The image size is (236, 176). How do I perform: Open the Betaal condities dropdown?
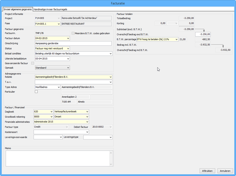pos(111,54)
